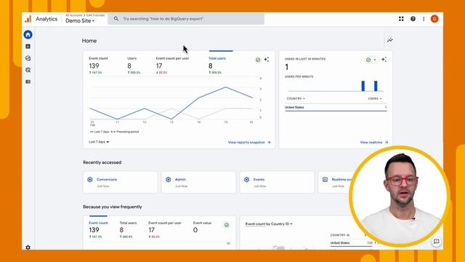The image size is (465, 262).
Task: Click the Recently accessed heading
Action: point(102,162)
